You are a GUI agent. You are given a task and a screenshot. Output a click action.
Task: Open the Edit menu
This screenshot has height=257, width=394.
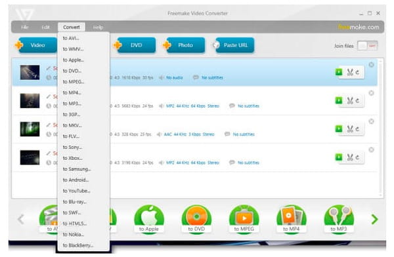coord(45,27)
